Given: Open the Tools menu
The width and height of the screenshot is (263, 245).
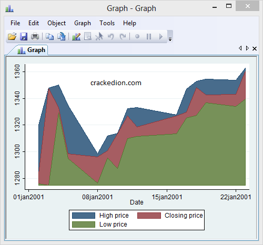Looking at the screenshot, I should pos(107,23).
